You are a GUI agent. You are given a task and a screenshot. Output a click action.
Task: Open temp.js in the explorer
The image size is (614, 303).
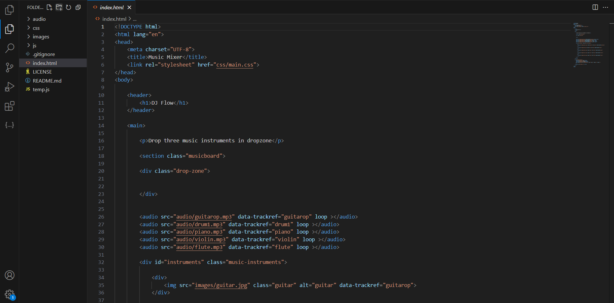click(53, 90)
